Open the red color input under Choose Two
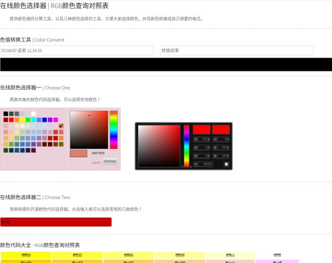The width and height of the screenshot is (332, 263). [55, 222]
